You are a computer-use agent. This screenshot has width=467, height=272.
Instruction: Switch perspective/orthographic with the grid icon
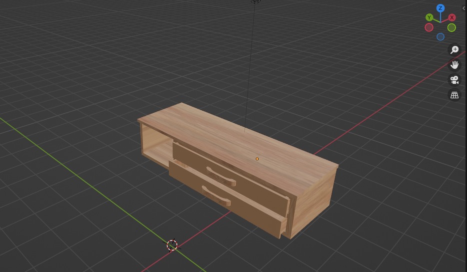[454, 95]
